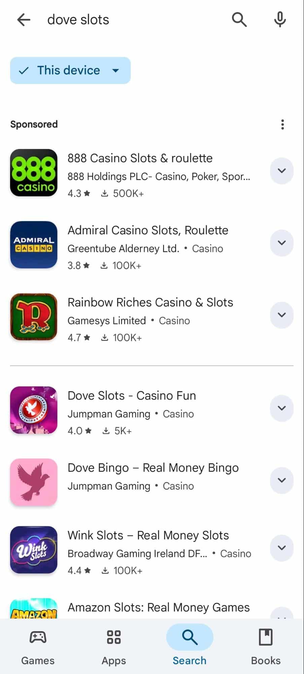Tap the Admiral Casino app icon

pos(34,245)
